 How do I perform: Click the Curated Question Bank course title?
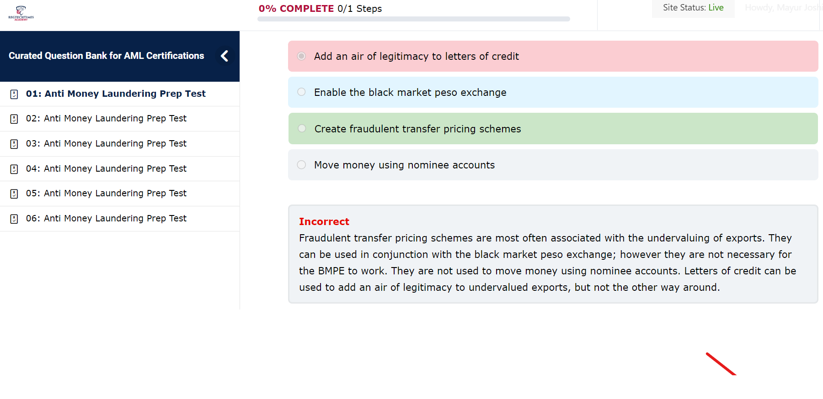pyautogui.click(x=106, y=56)
